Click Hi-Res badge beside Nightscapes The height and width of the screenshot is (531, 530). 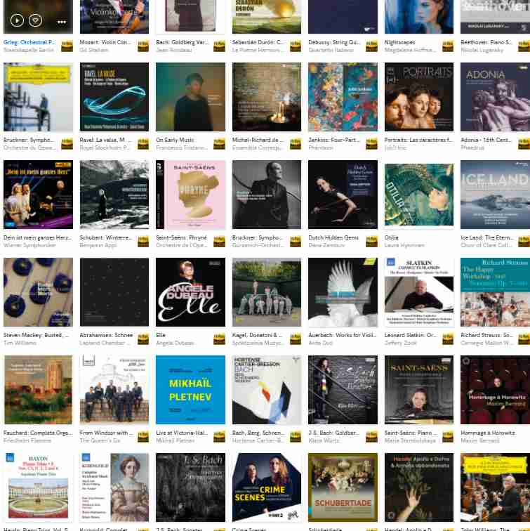(448, 46)
